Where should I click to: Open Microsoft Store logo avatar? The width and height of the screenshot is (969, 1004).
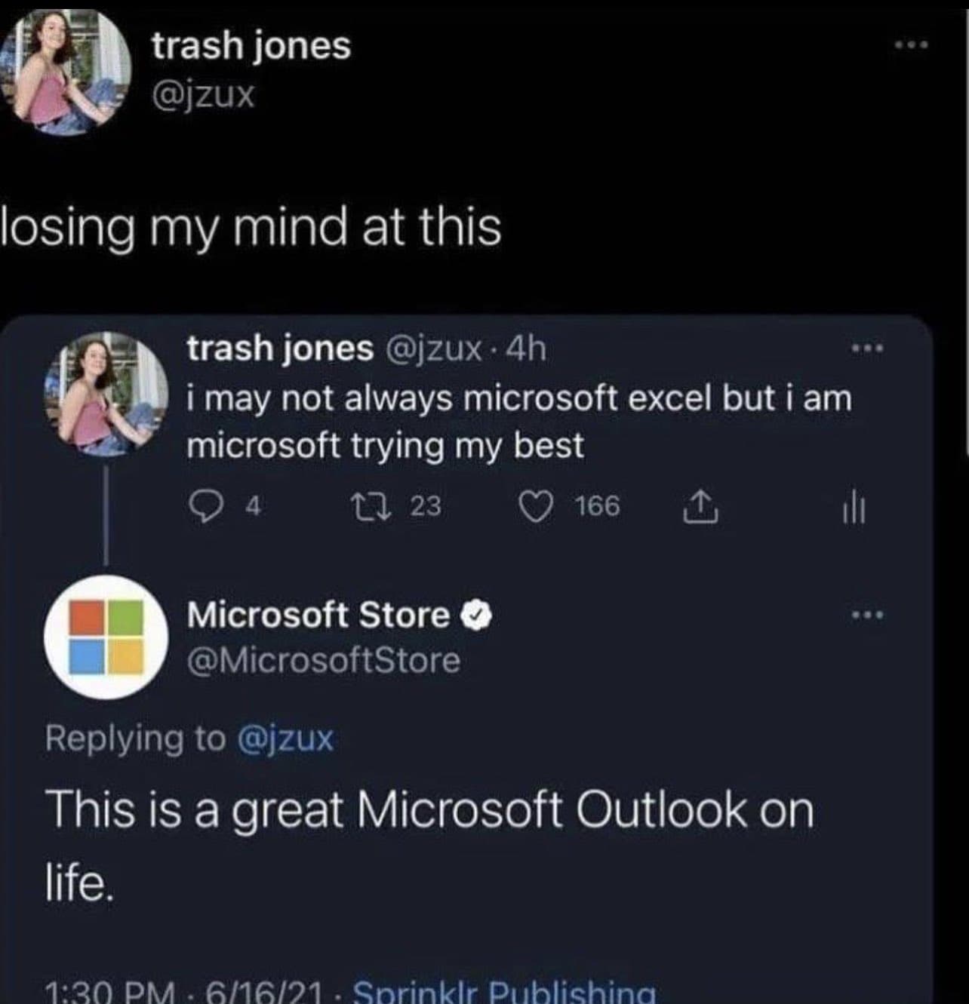(106, 637)
